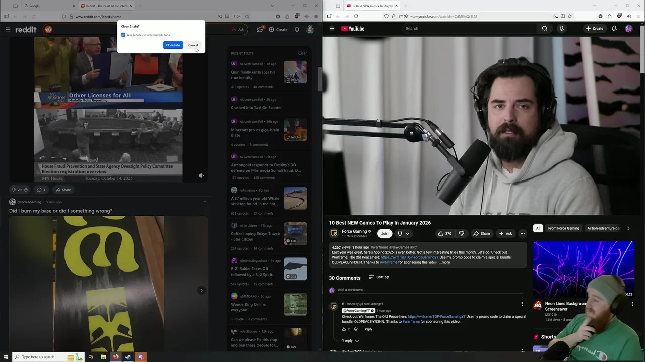Click Reddit Ask button in search bar
645x362 pixels.
[x=238, y=29]
